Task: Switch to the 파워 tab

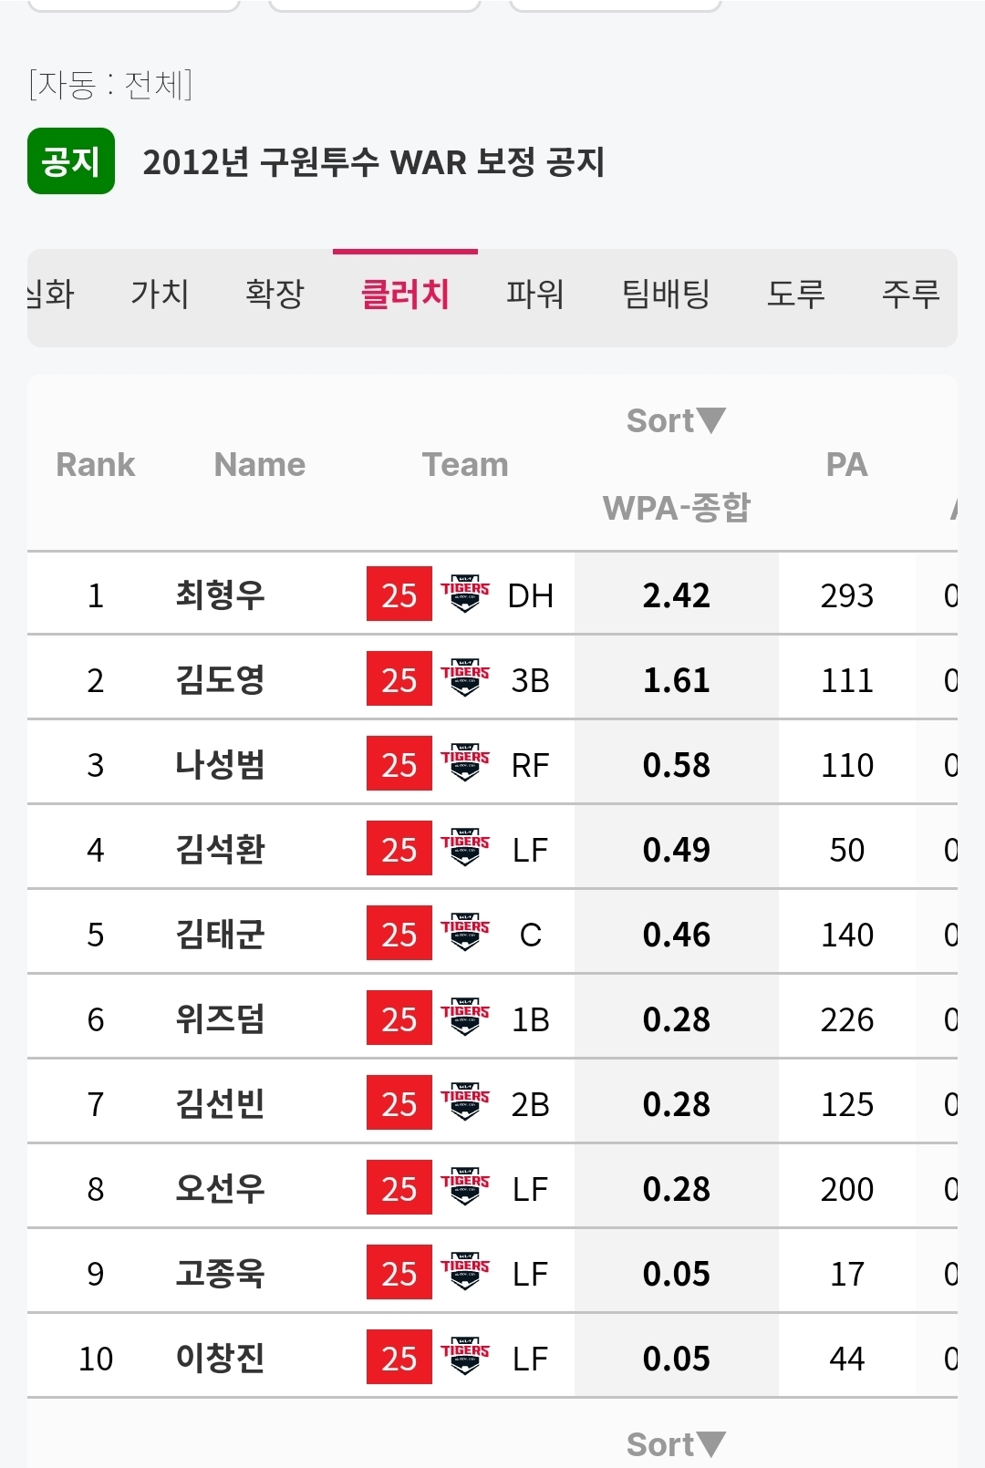Action: [x=535, y=294]
